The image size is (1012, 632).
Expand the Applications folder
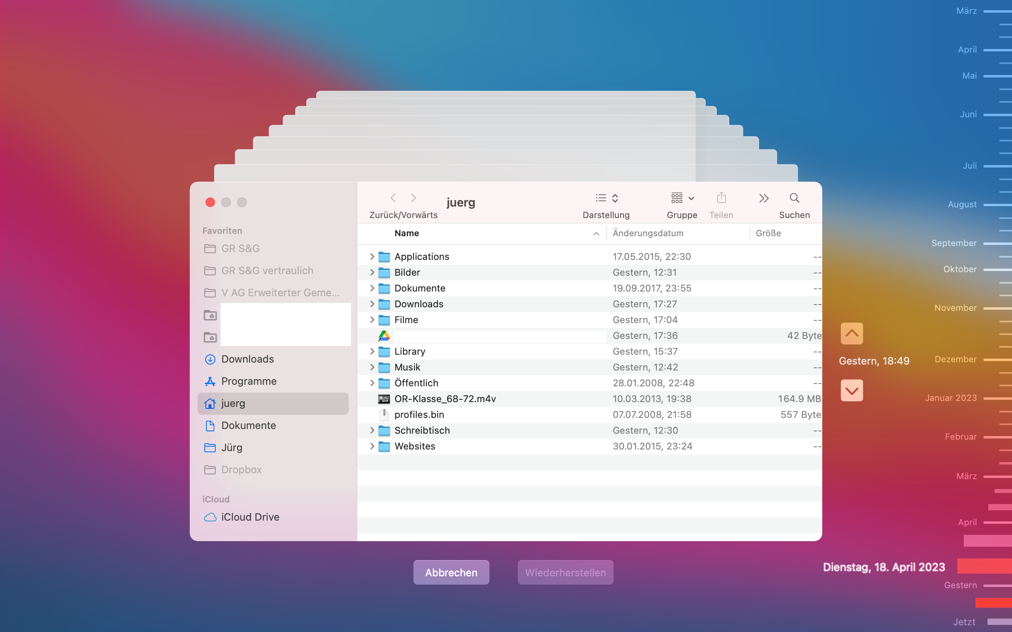[x=372, y=256]
